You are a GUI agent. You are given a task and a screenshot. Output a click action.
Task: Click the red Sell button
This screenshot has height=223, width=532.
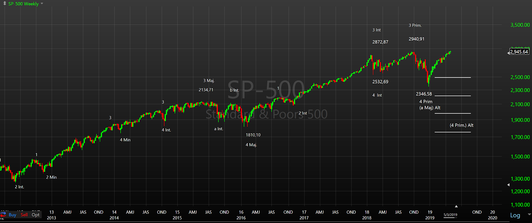click(24, 215)
